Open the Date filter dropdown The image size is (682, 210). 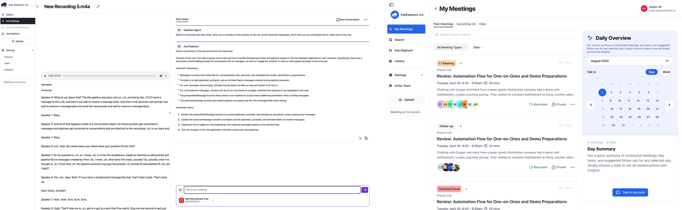coord(478,47)
